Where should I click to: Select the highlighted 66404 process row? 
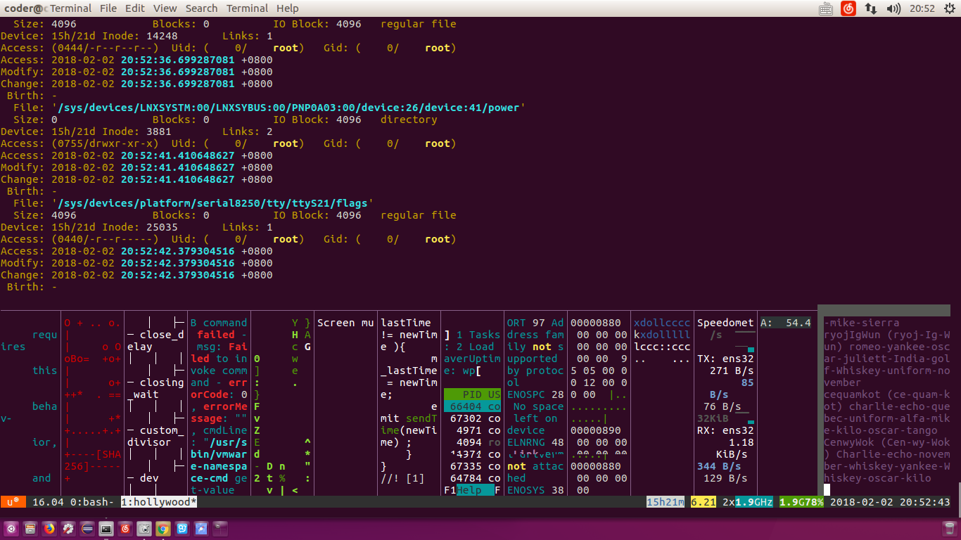click(472, 406)
